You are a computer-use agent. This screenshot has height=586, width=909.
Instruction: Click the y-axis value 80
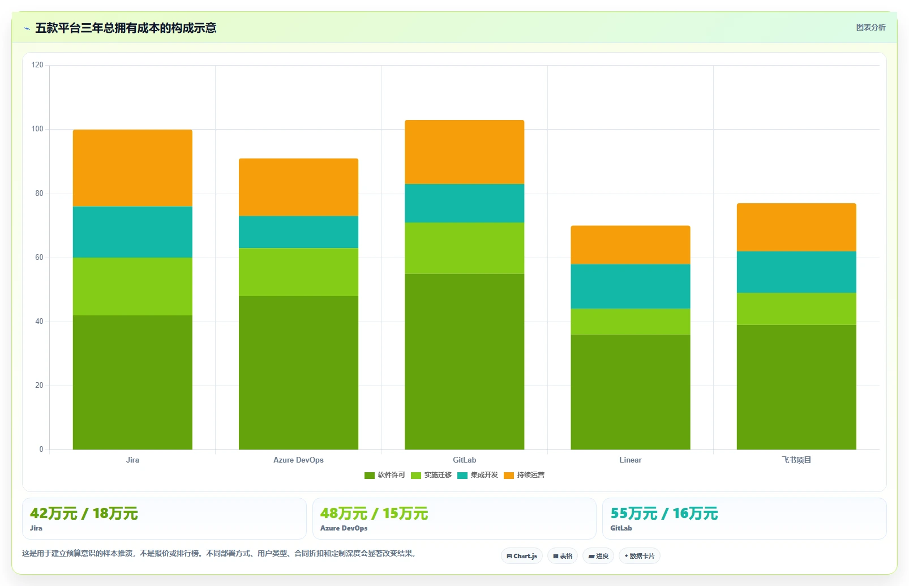pos(39,193)
